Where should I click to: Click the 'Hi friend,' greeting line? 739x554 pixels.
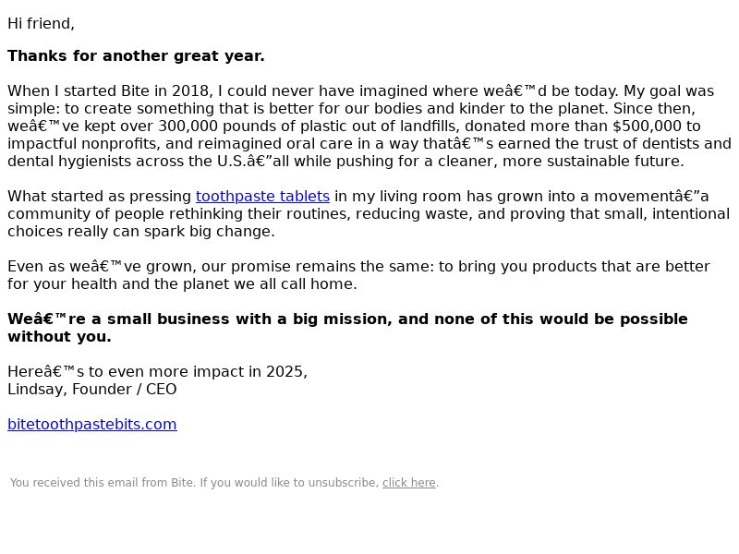pyautogui.click(x=41, y=24)
